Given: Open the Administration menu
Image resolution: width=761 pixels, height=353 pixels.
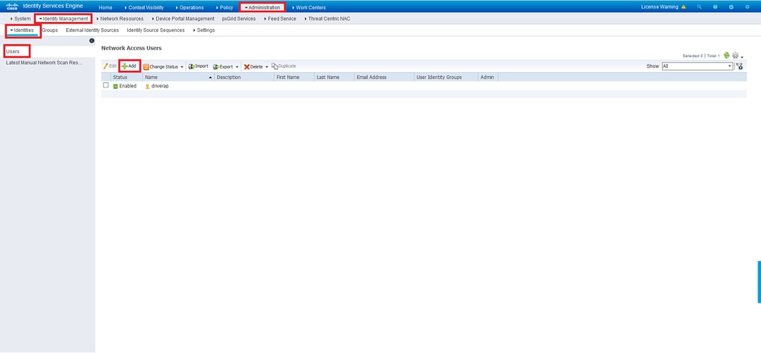Looking at the screenshot, I should pos(263,8).
